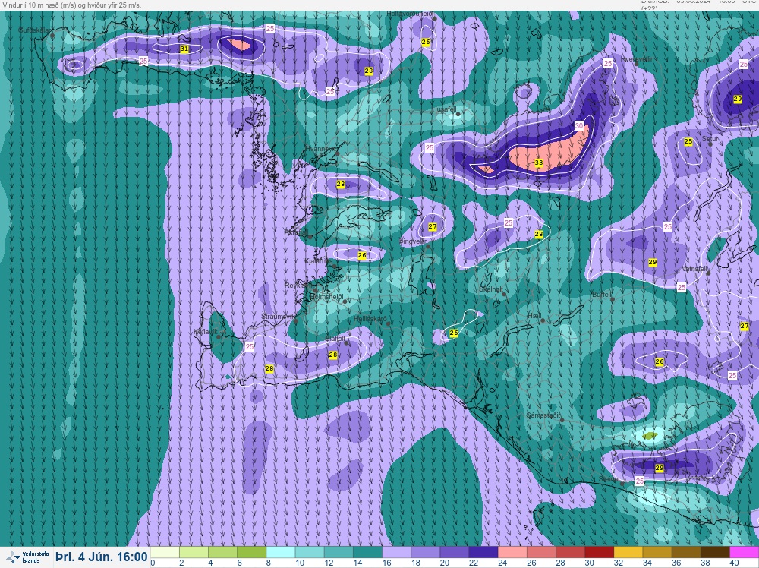Click the white contour label 30

(579, 125)
